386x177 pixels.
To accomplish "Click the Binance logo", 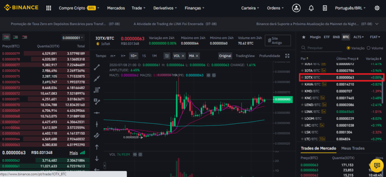I will pyautogui.click(x=21, y=8).
